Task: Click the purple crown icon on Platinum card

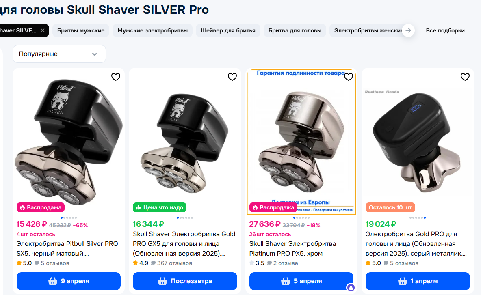Action: (351, 288)
